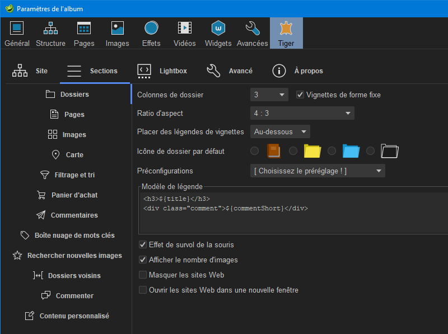Switch to the Lightbox tab
Image resolution: width=448 pixels, height=334 pixels.
point(162,71)
